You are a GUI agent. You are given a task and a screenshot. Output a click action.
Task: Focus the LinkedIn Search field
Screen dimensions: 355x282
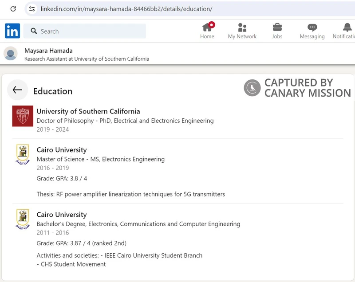coord(85,31)
